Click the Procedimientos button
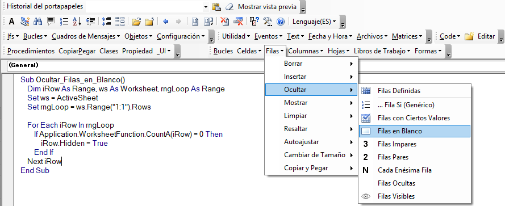 [x=31, y=51]
